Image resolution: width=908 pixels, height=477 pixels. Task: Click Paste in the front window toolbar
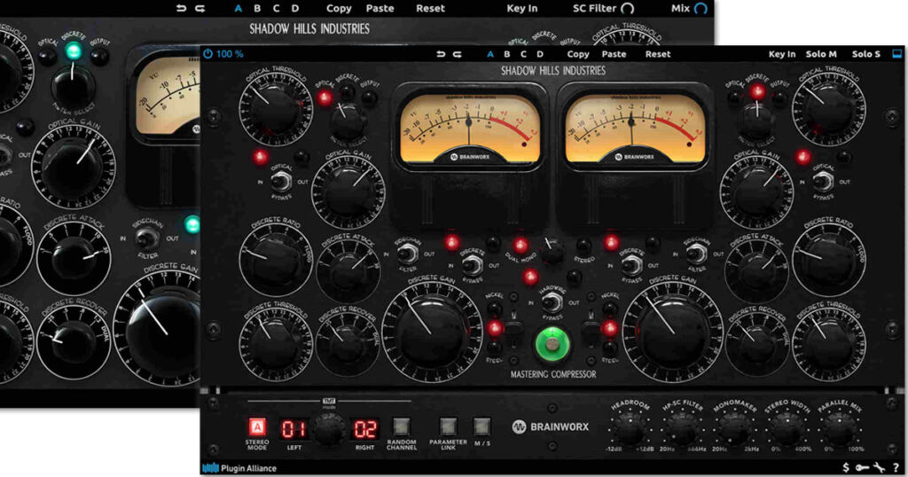pyautogui.click(x=614, y=54)
